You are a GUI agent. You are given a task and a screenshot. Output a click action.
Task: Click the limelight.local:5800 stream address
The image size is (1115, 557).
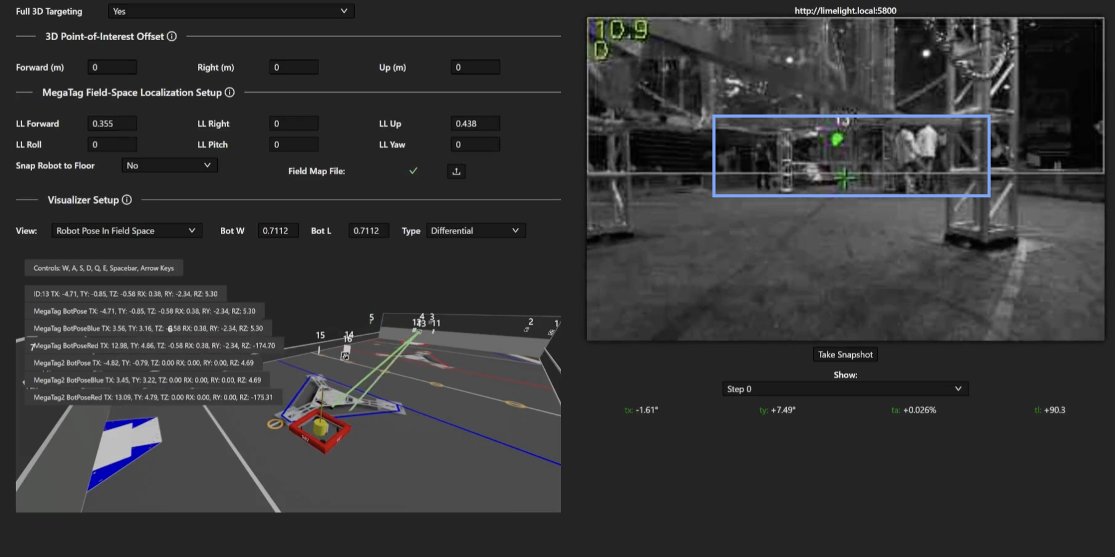point(845,10)
